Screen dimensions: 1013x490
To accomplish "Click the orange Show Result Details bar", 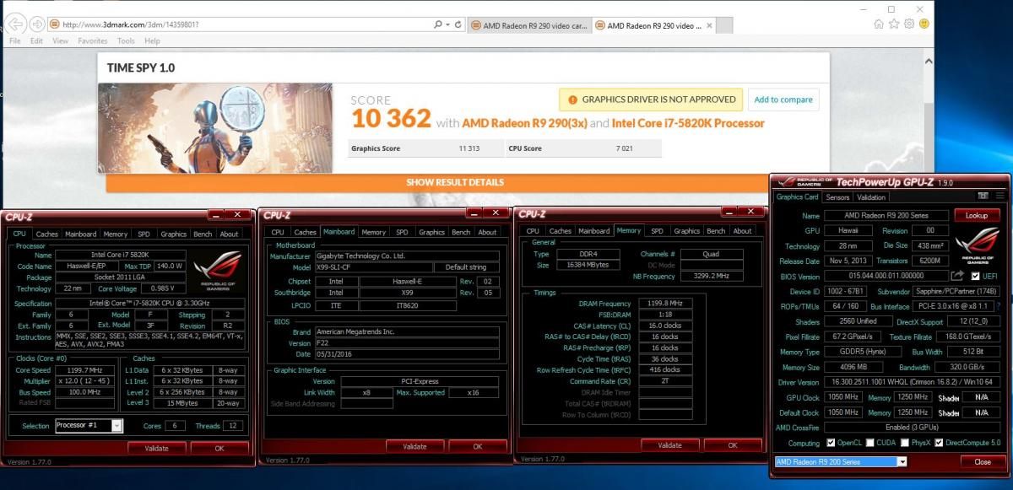I will (x=455, y=182).
